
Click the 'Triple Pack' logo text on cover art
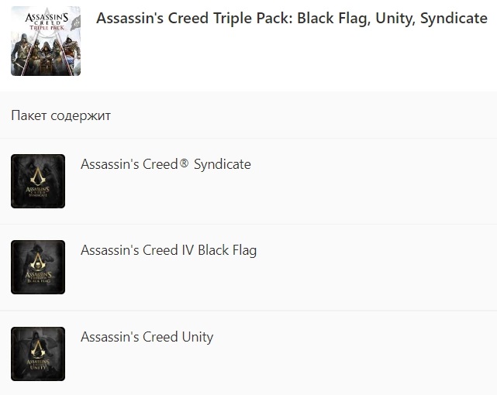[x=47, y=28]
